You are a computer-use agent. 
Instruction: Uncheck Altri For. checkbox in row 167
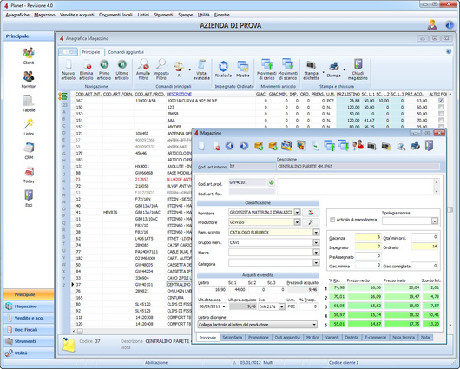[441, 101]
